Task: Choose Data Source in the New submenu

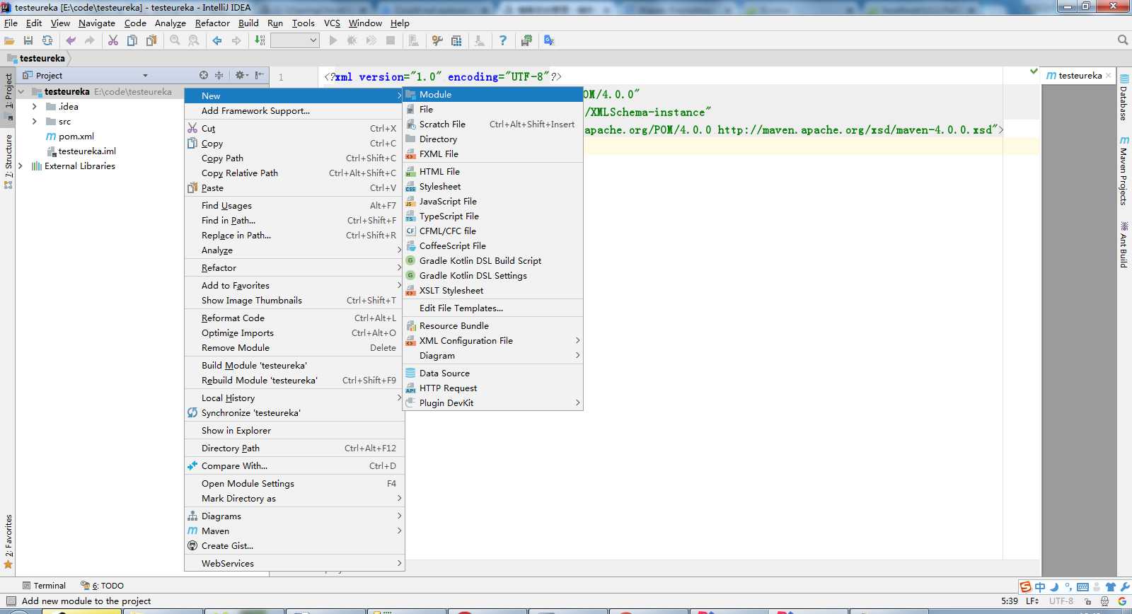Action: 492,373
